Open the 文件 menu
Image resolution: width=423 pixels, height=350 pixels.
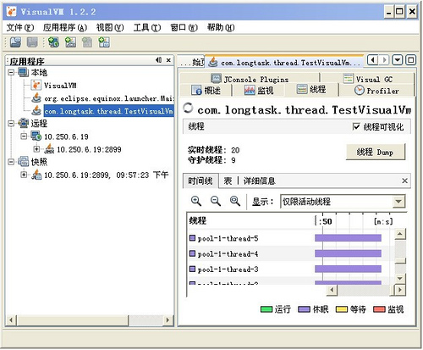[x=20, y=28]
